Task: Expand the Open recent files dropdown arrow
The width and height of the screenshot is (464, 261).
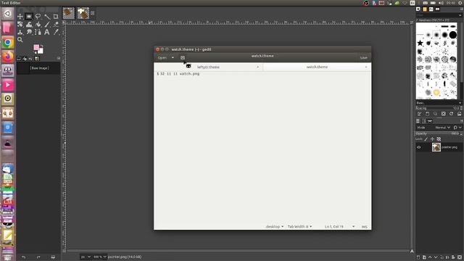Action: (x=173, y=58)
